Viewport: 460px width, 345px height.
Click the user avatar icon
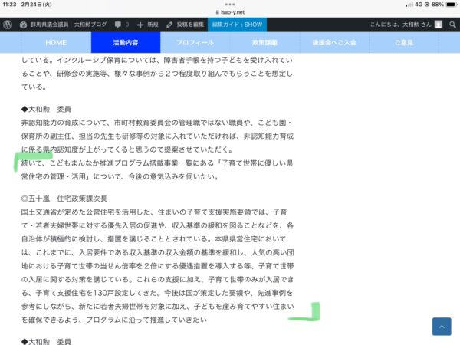point(439,25)
